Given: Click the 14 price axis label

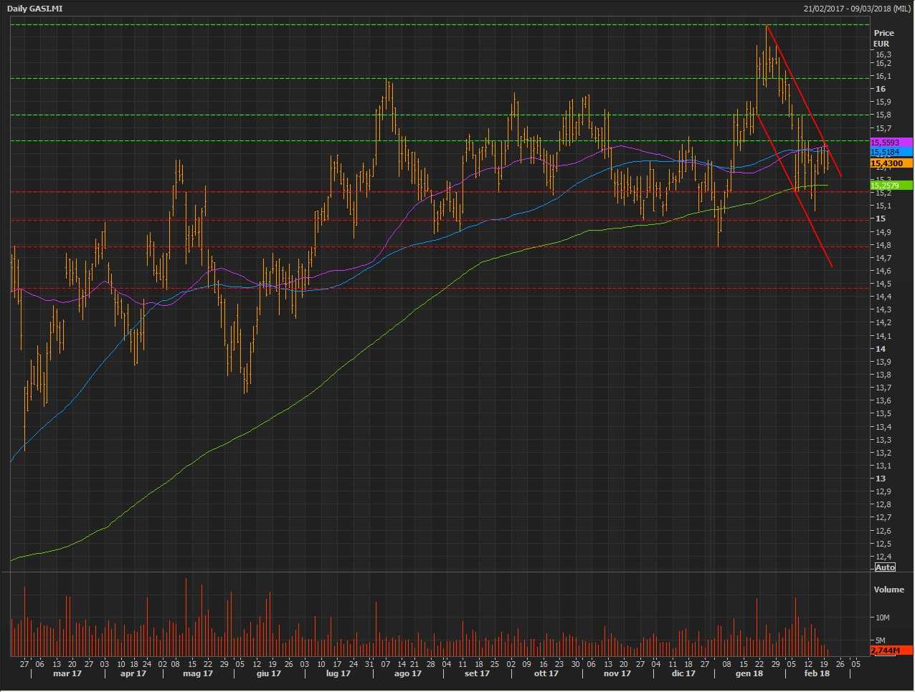Looking at the screenshot, I should (x=880, y=349).
